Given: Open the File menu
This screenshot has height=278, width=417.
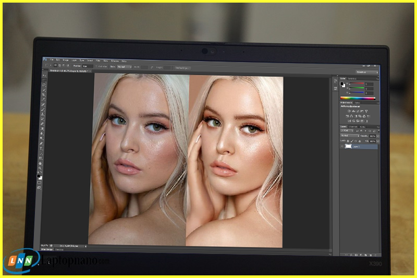Looking at the screenshot, I should (52, 61).
